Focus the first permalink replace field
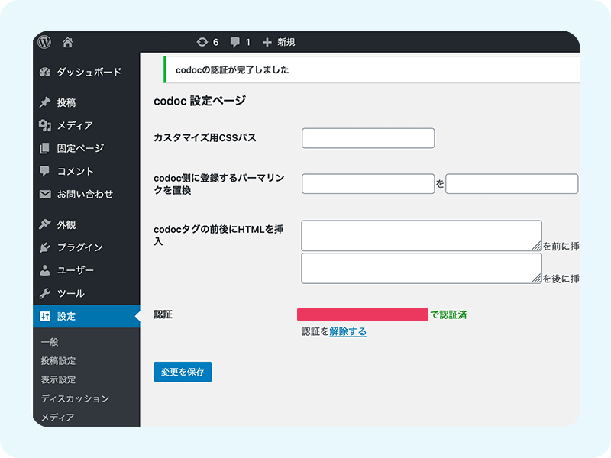This screenshot has height=458, width=611. (368, 184)
